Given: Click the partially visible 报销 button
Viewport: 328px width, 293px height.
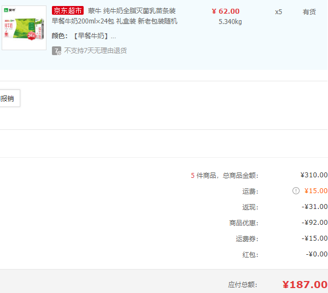Looking at the screenshot, I should tap(10, 98).
